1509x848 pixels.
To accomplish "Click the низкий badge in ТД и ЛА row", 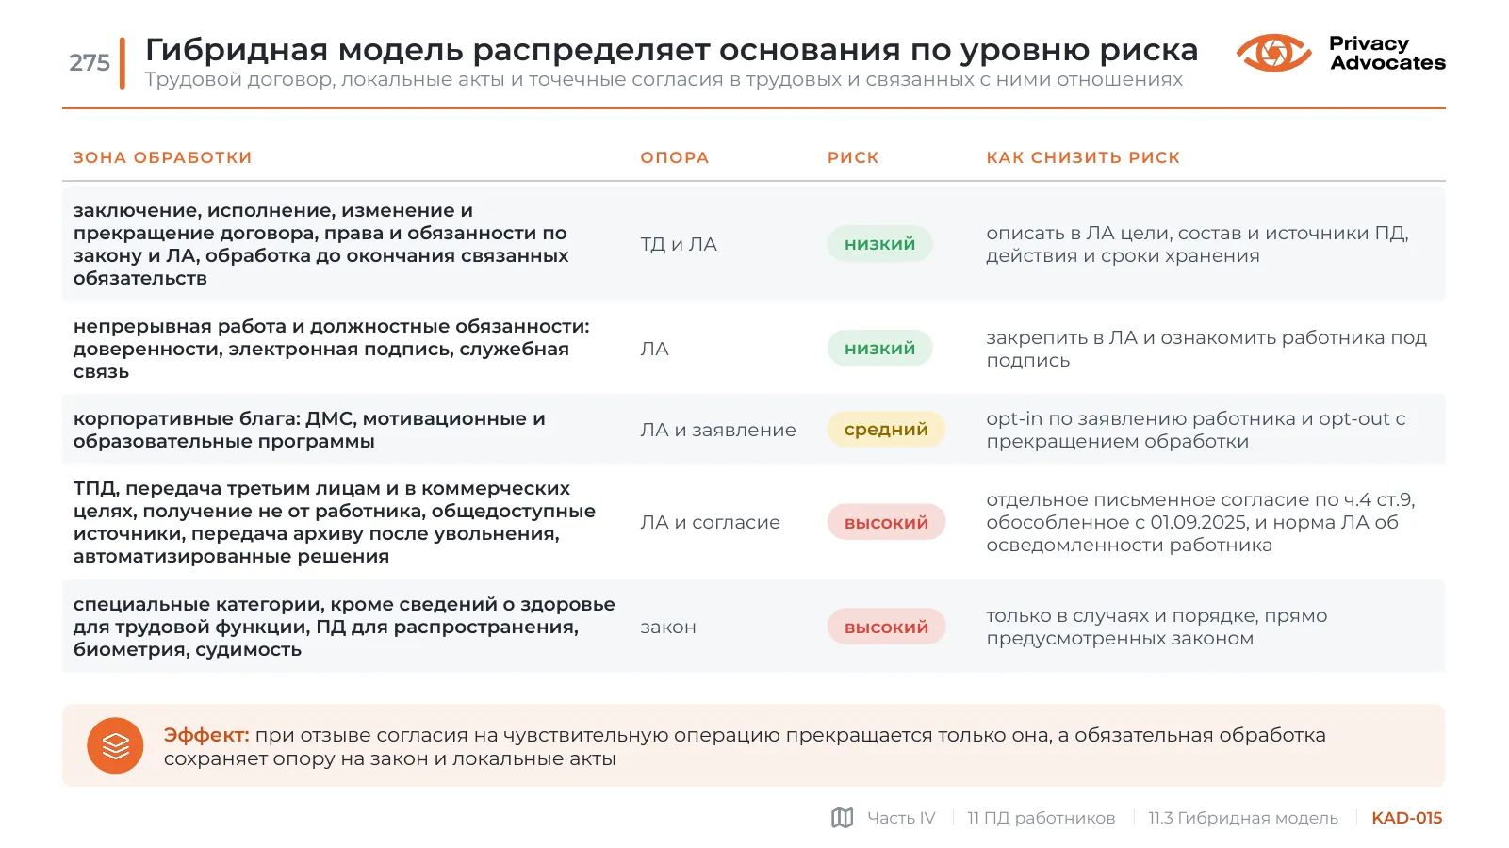I will (x=879, y=244).
